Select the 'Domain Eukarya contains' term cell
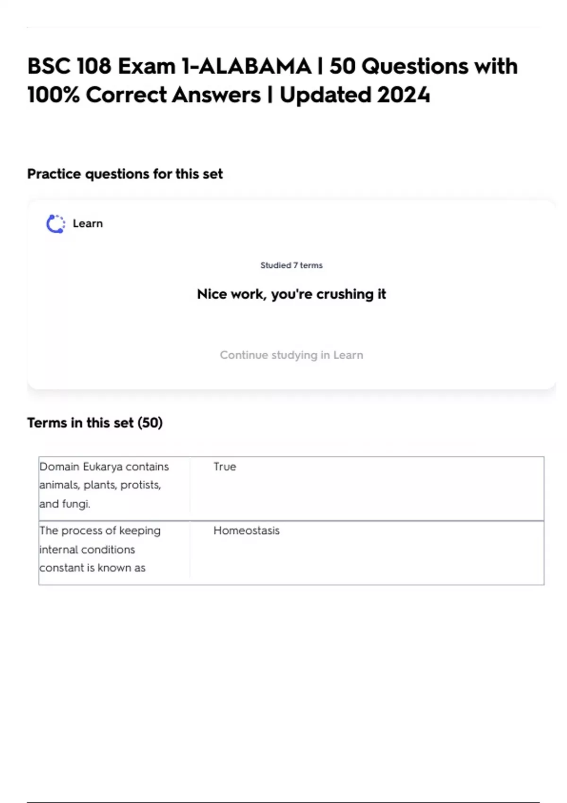The width and height of the screenshot is (567, 803). (x=104, y=485)
